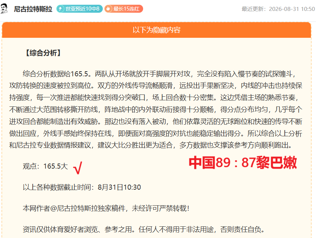Click the 世亚预近10中8 badge

point(80,9)
